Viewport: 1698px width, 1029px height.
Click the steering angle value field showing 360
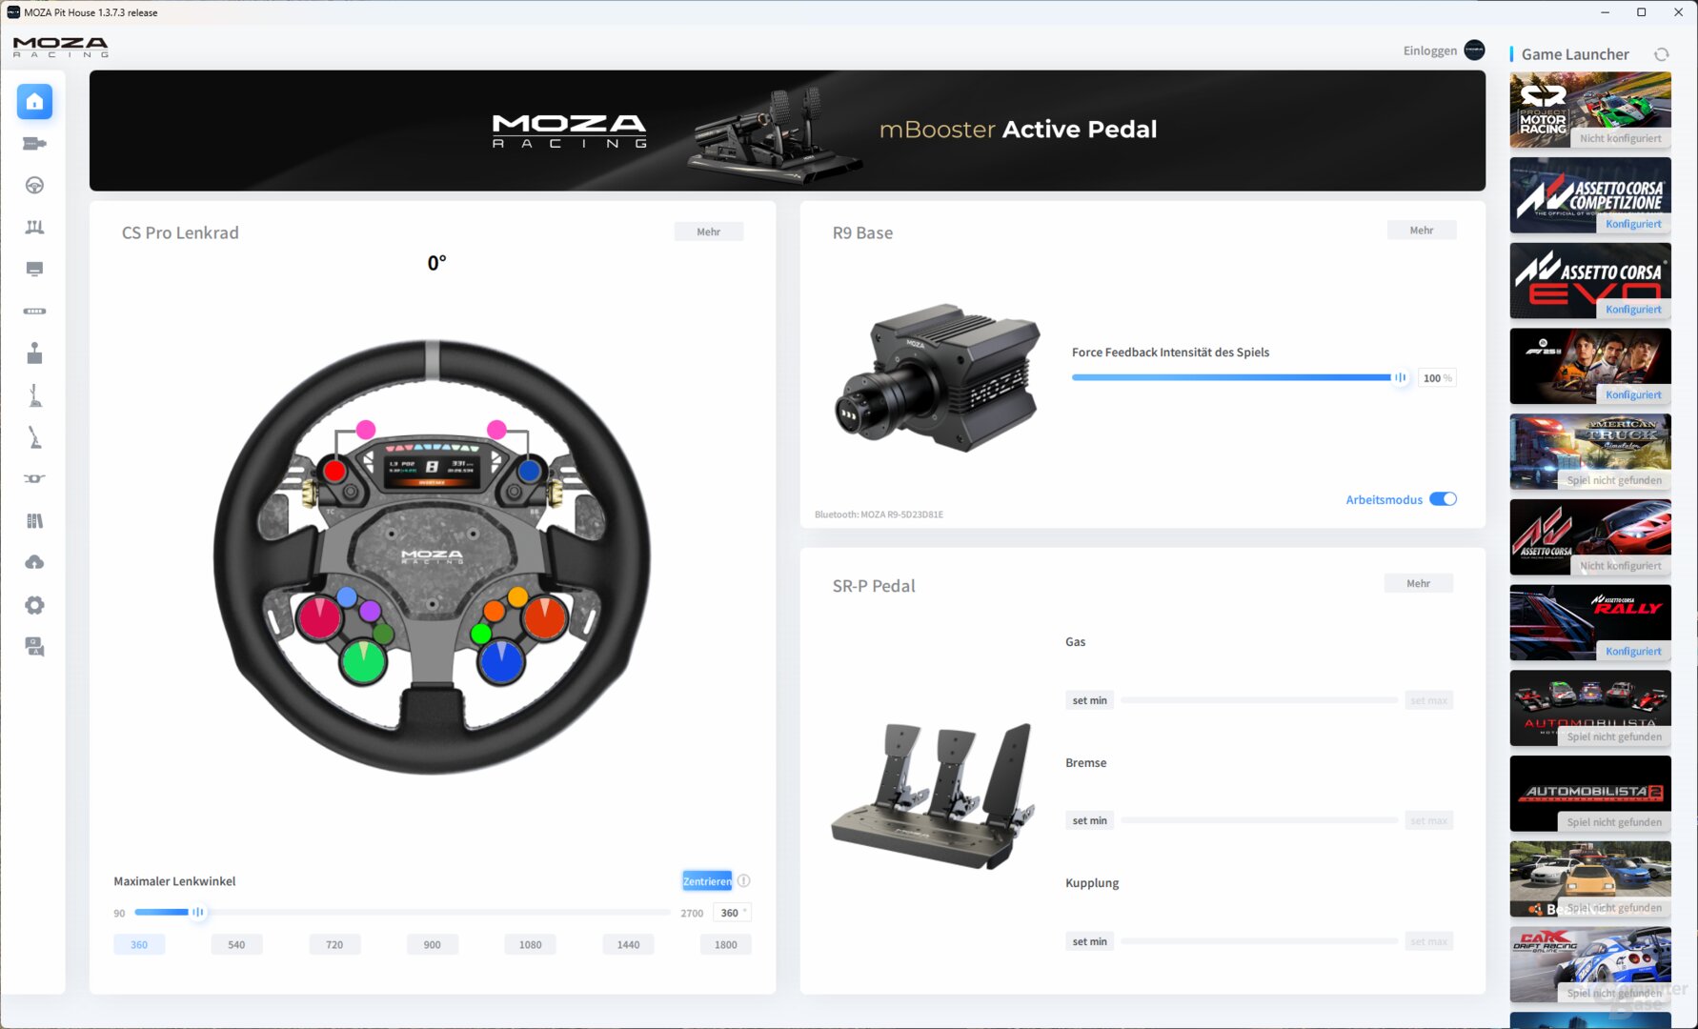click(x=732, y=913)
